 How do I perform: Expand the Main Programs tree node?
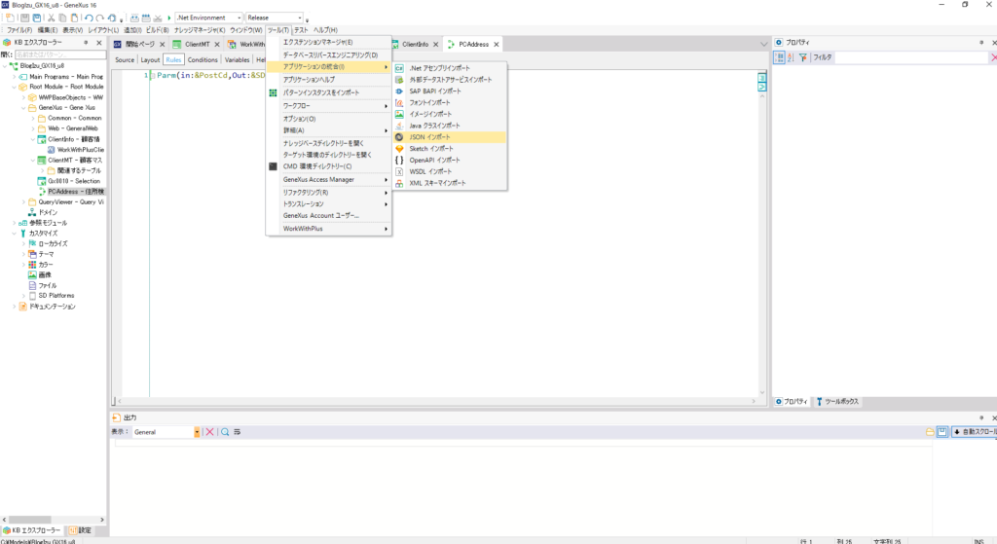click(x=14, y=76)
